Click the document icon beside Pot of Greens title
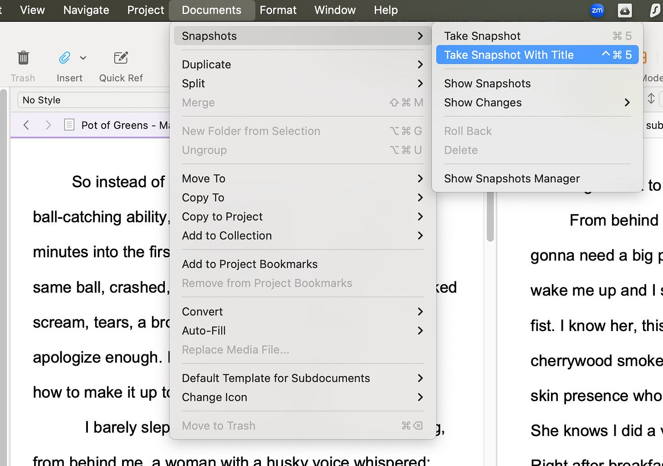This screenshot has height=466, width=663. [x=69, y=125]
